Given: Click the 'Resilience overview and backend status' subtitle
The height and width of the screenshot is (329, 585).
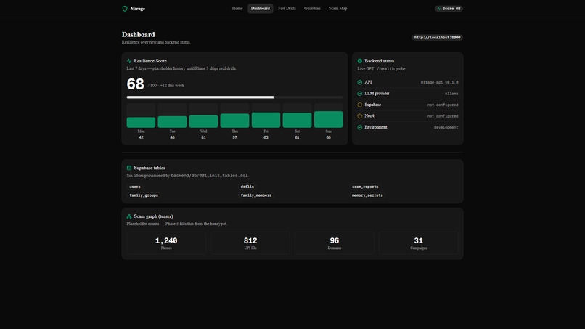Looking at the screenshot, I should tap(156, 42).
